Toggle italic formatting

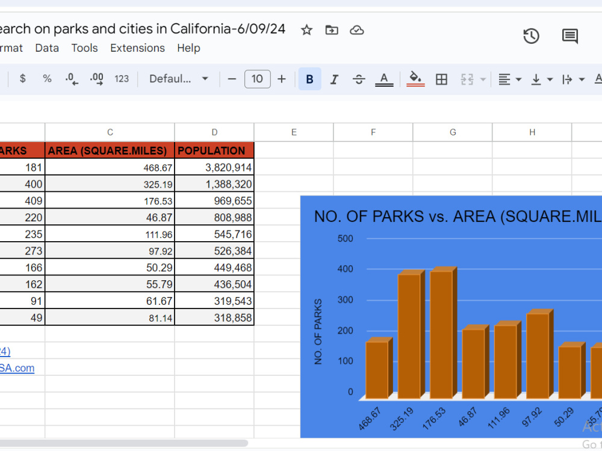334,79
